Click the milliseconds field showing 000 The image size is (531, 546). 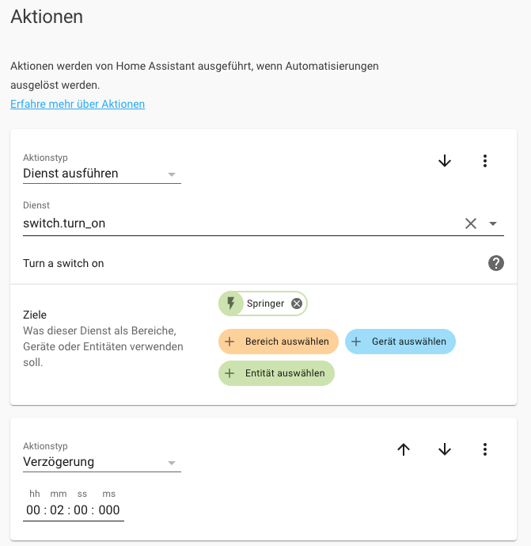click(x=109, y=510)
